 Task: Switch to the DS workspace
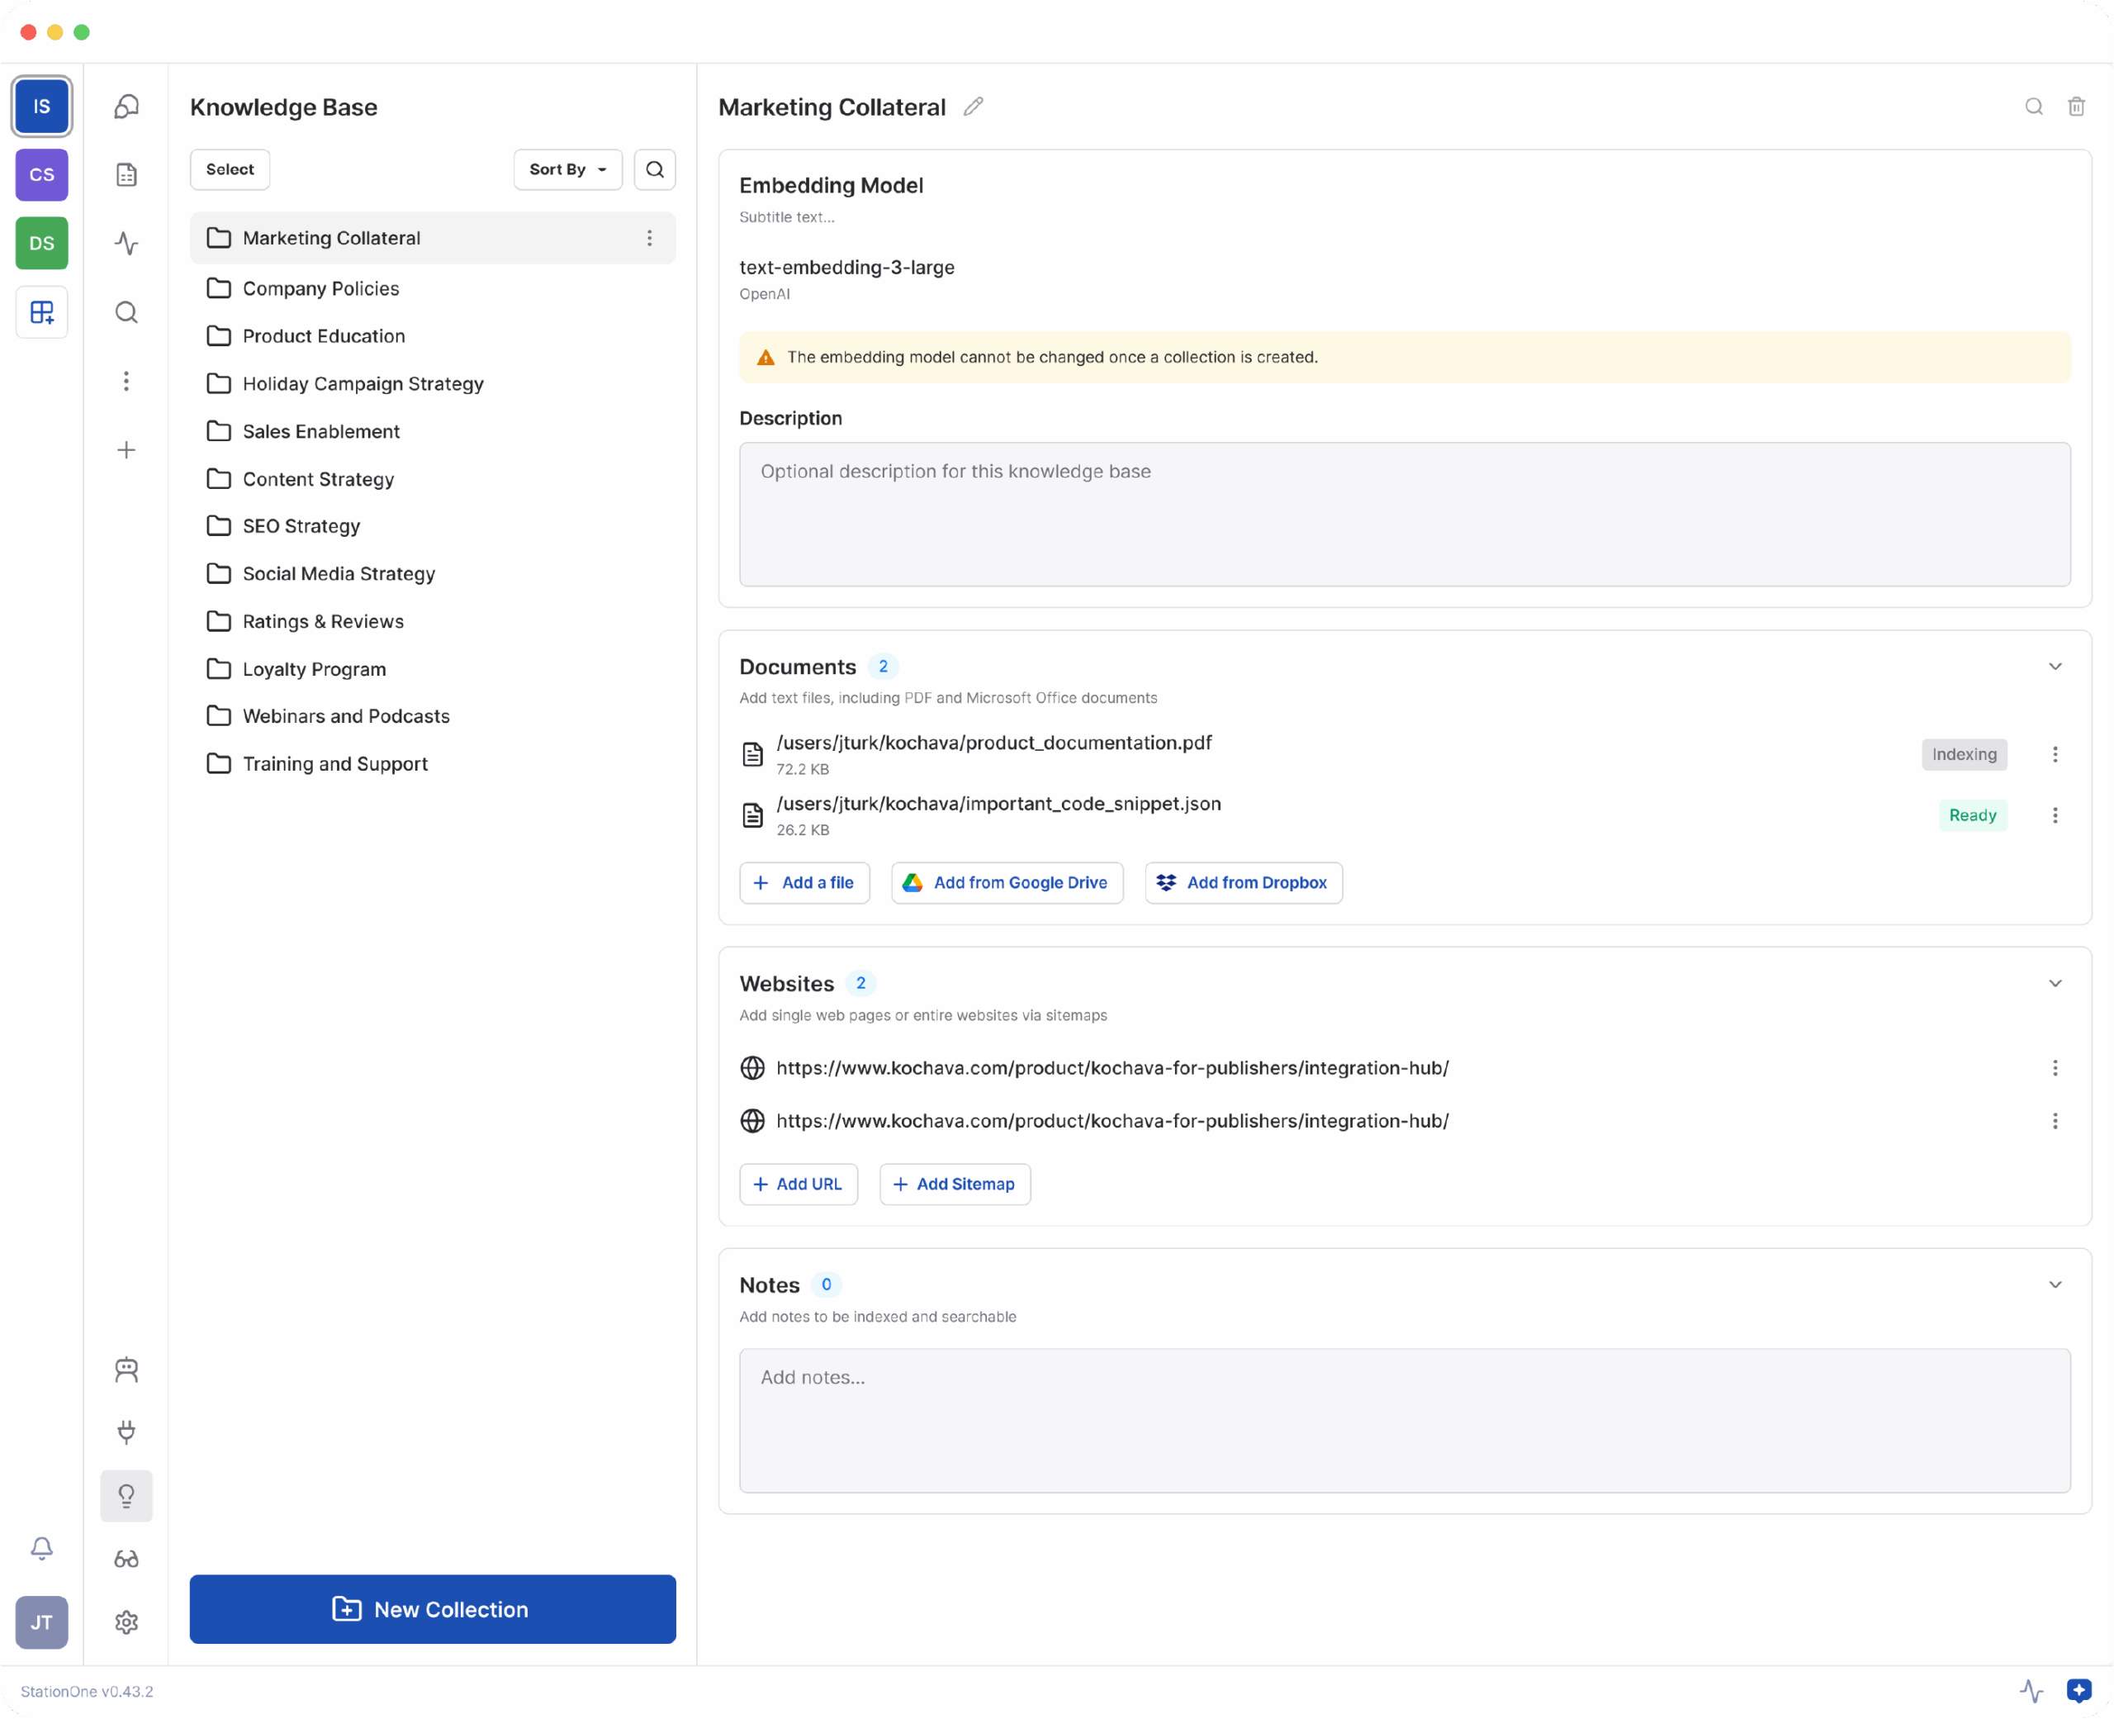click(41, 243)
